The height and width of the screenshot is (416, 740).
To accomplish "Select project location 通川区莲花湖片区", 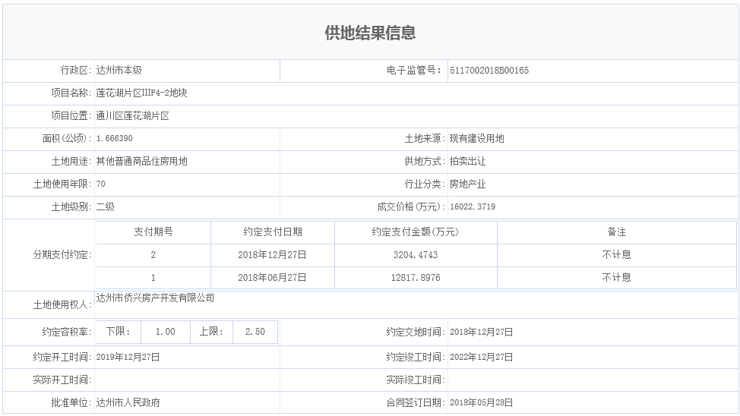I will [x=133, y=115].
